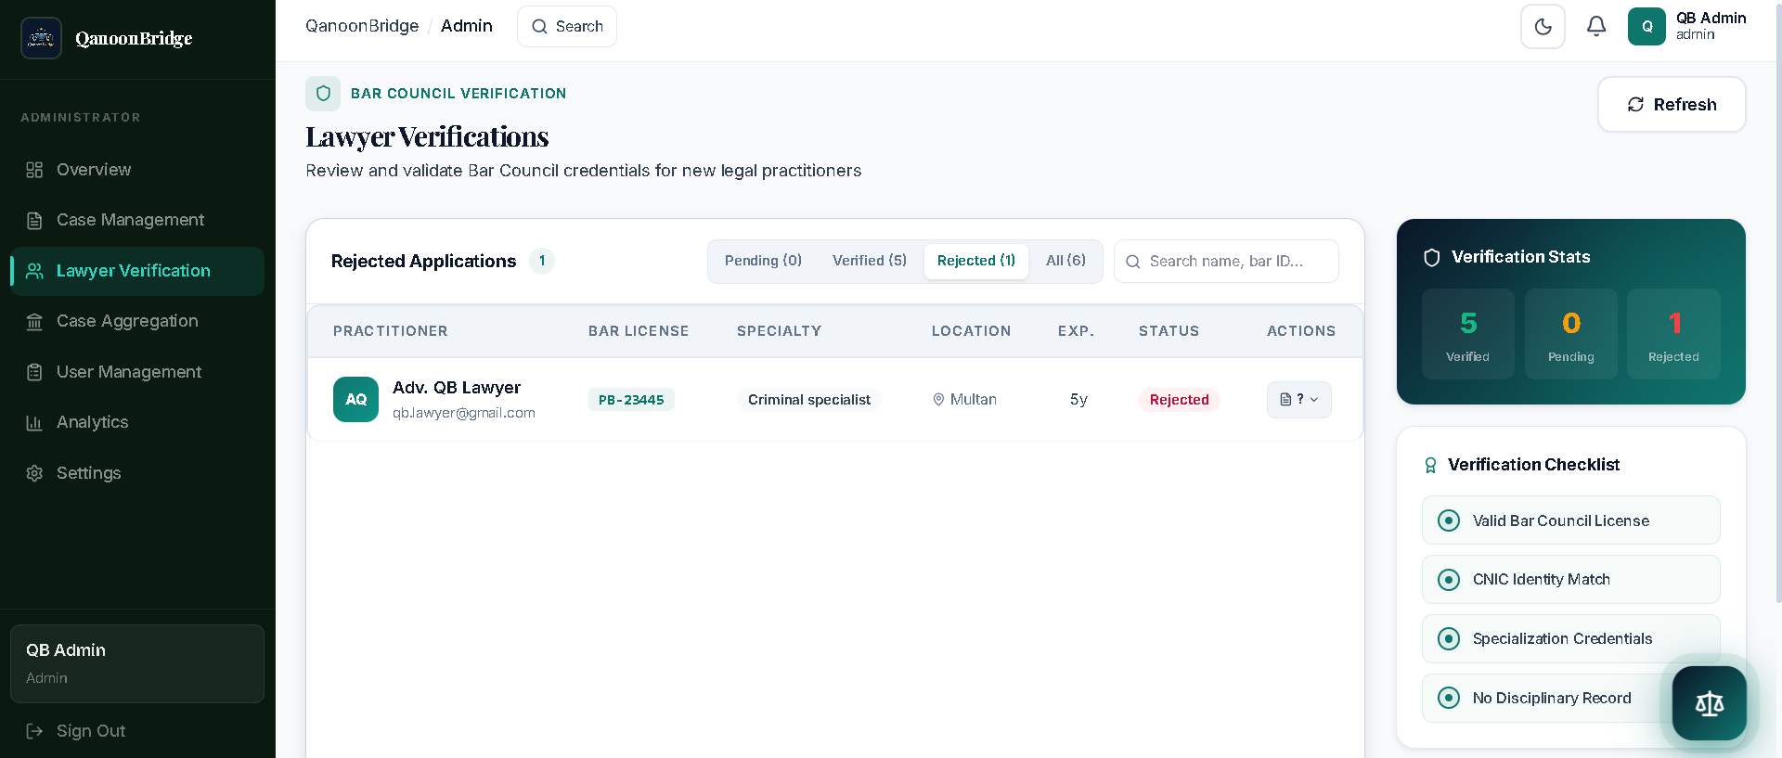Click the Sign Out arrow icon
The width and height of the screenshot is (1782, 758).
34,731
